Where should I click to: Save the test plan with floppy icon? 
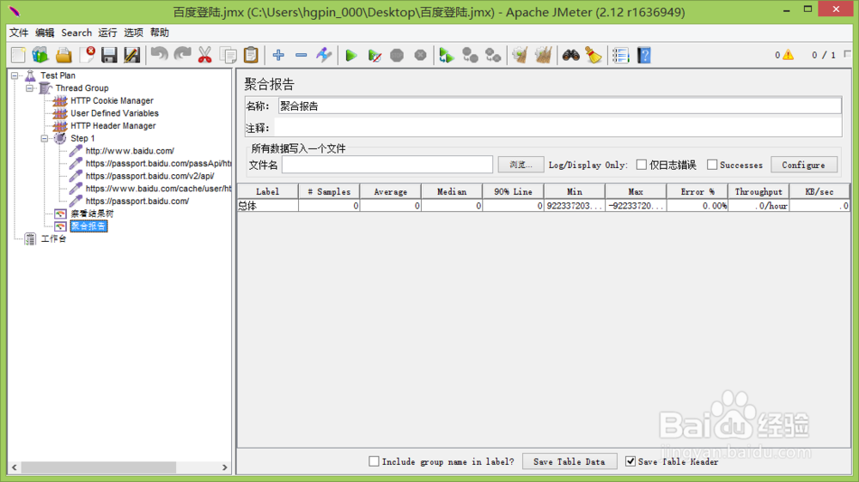pos(109,55)
